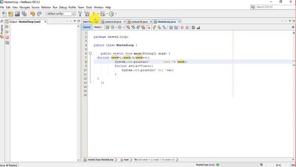Open the Tools menu
The height and width of the screenshot is (167, 296).
(89, 7)
